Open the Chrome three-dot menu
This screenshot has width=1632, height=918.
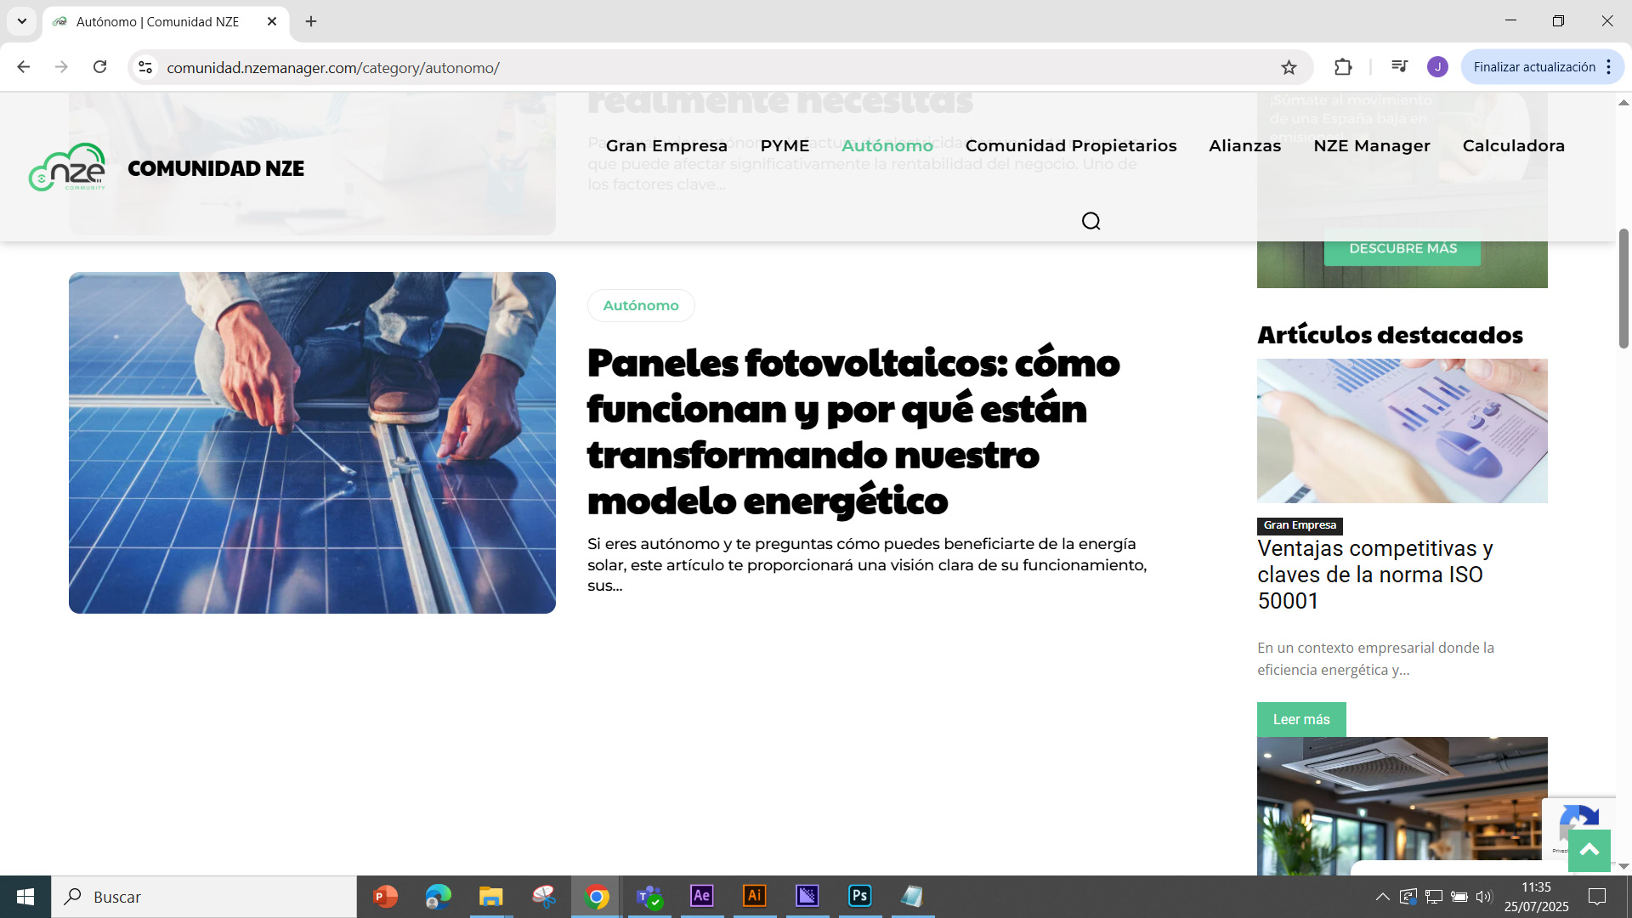[1609, 67]
